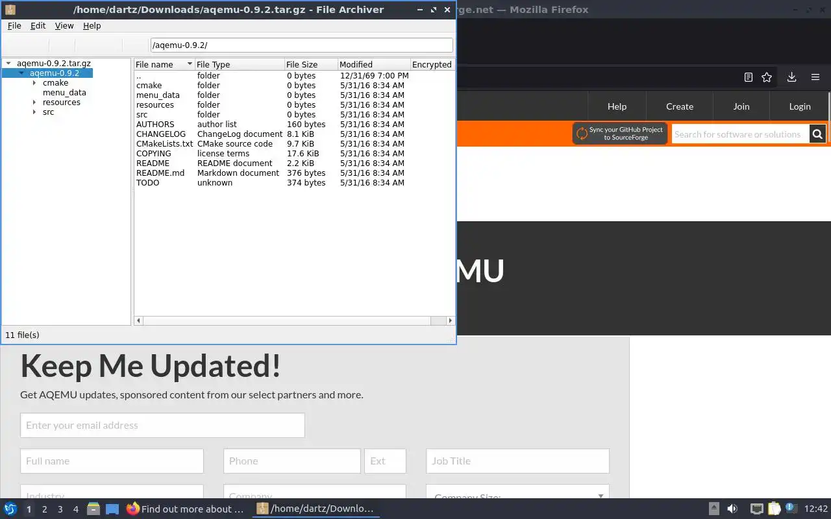The width and height of the screenshot is (831, 519).
Task: Select the cmake row in file list
Action: [x=293, y=86]
